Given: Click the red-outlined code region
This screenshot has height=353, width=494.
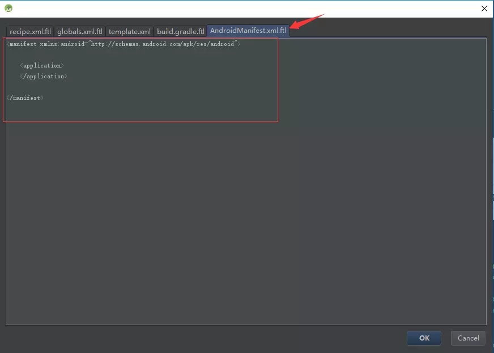Looking at the screenshot, I should tap(140, 79).
